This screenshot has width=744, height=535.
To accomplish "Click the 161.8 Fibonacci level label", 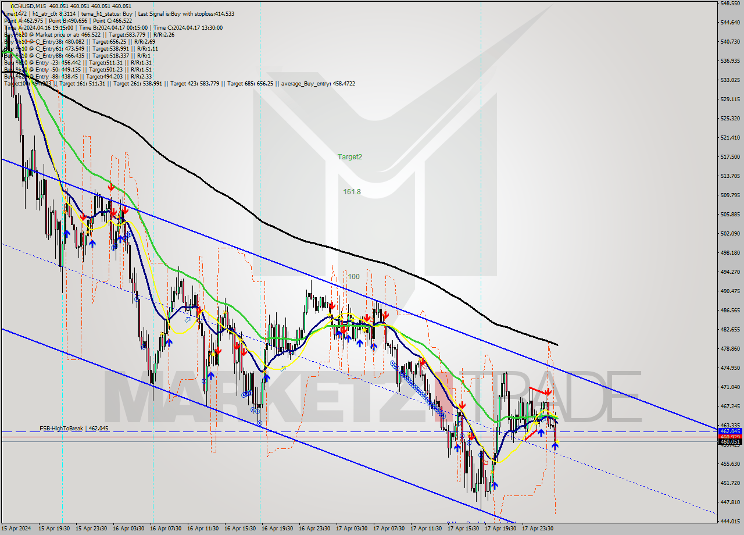I will pyautogui.click(x=352, y=191).
